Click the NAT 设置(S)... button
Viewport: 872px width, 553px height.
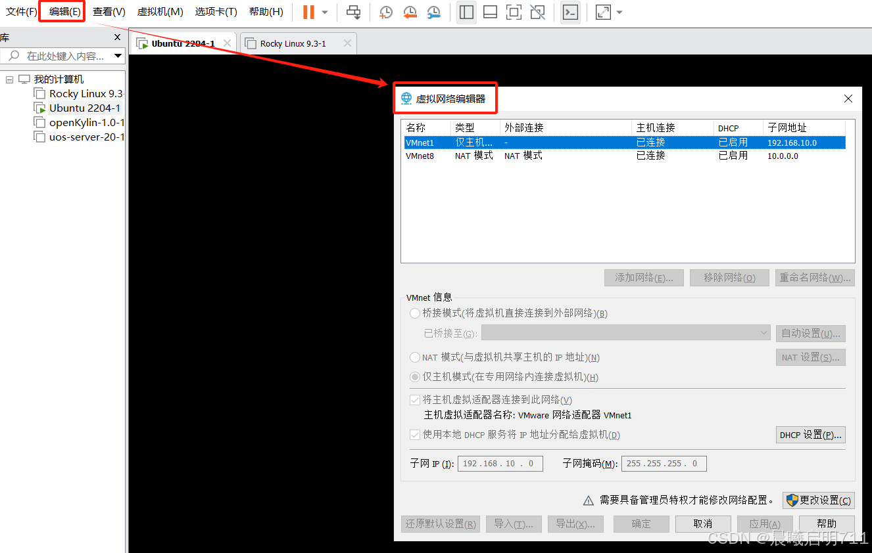click(x=810, y=357)
